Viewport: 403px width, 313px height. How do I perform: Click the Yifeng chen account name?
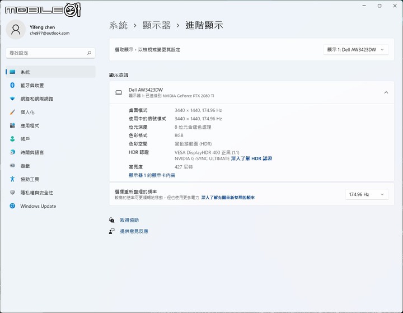tap(42, 27)
